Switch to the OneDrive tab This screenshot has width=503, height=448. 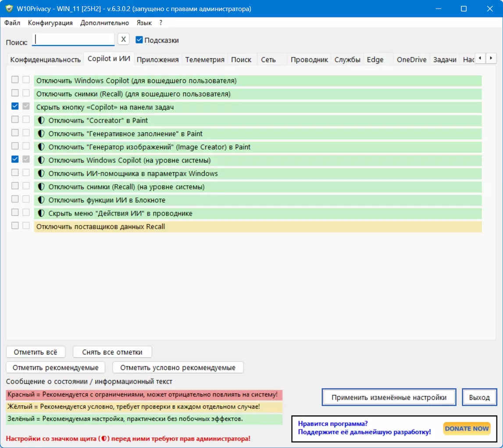412,59
